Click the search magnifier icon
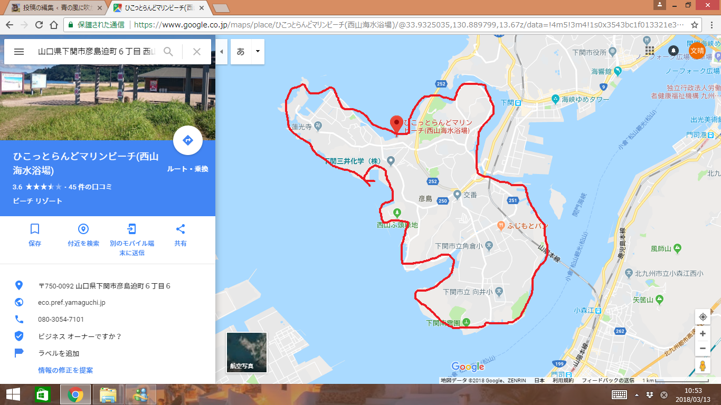 click(168, 52)
